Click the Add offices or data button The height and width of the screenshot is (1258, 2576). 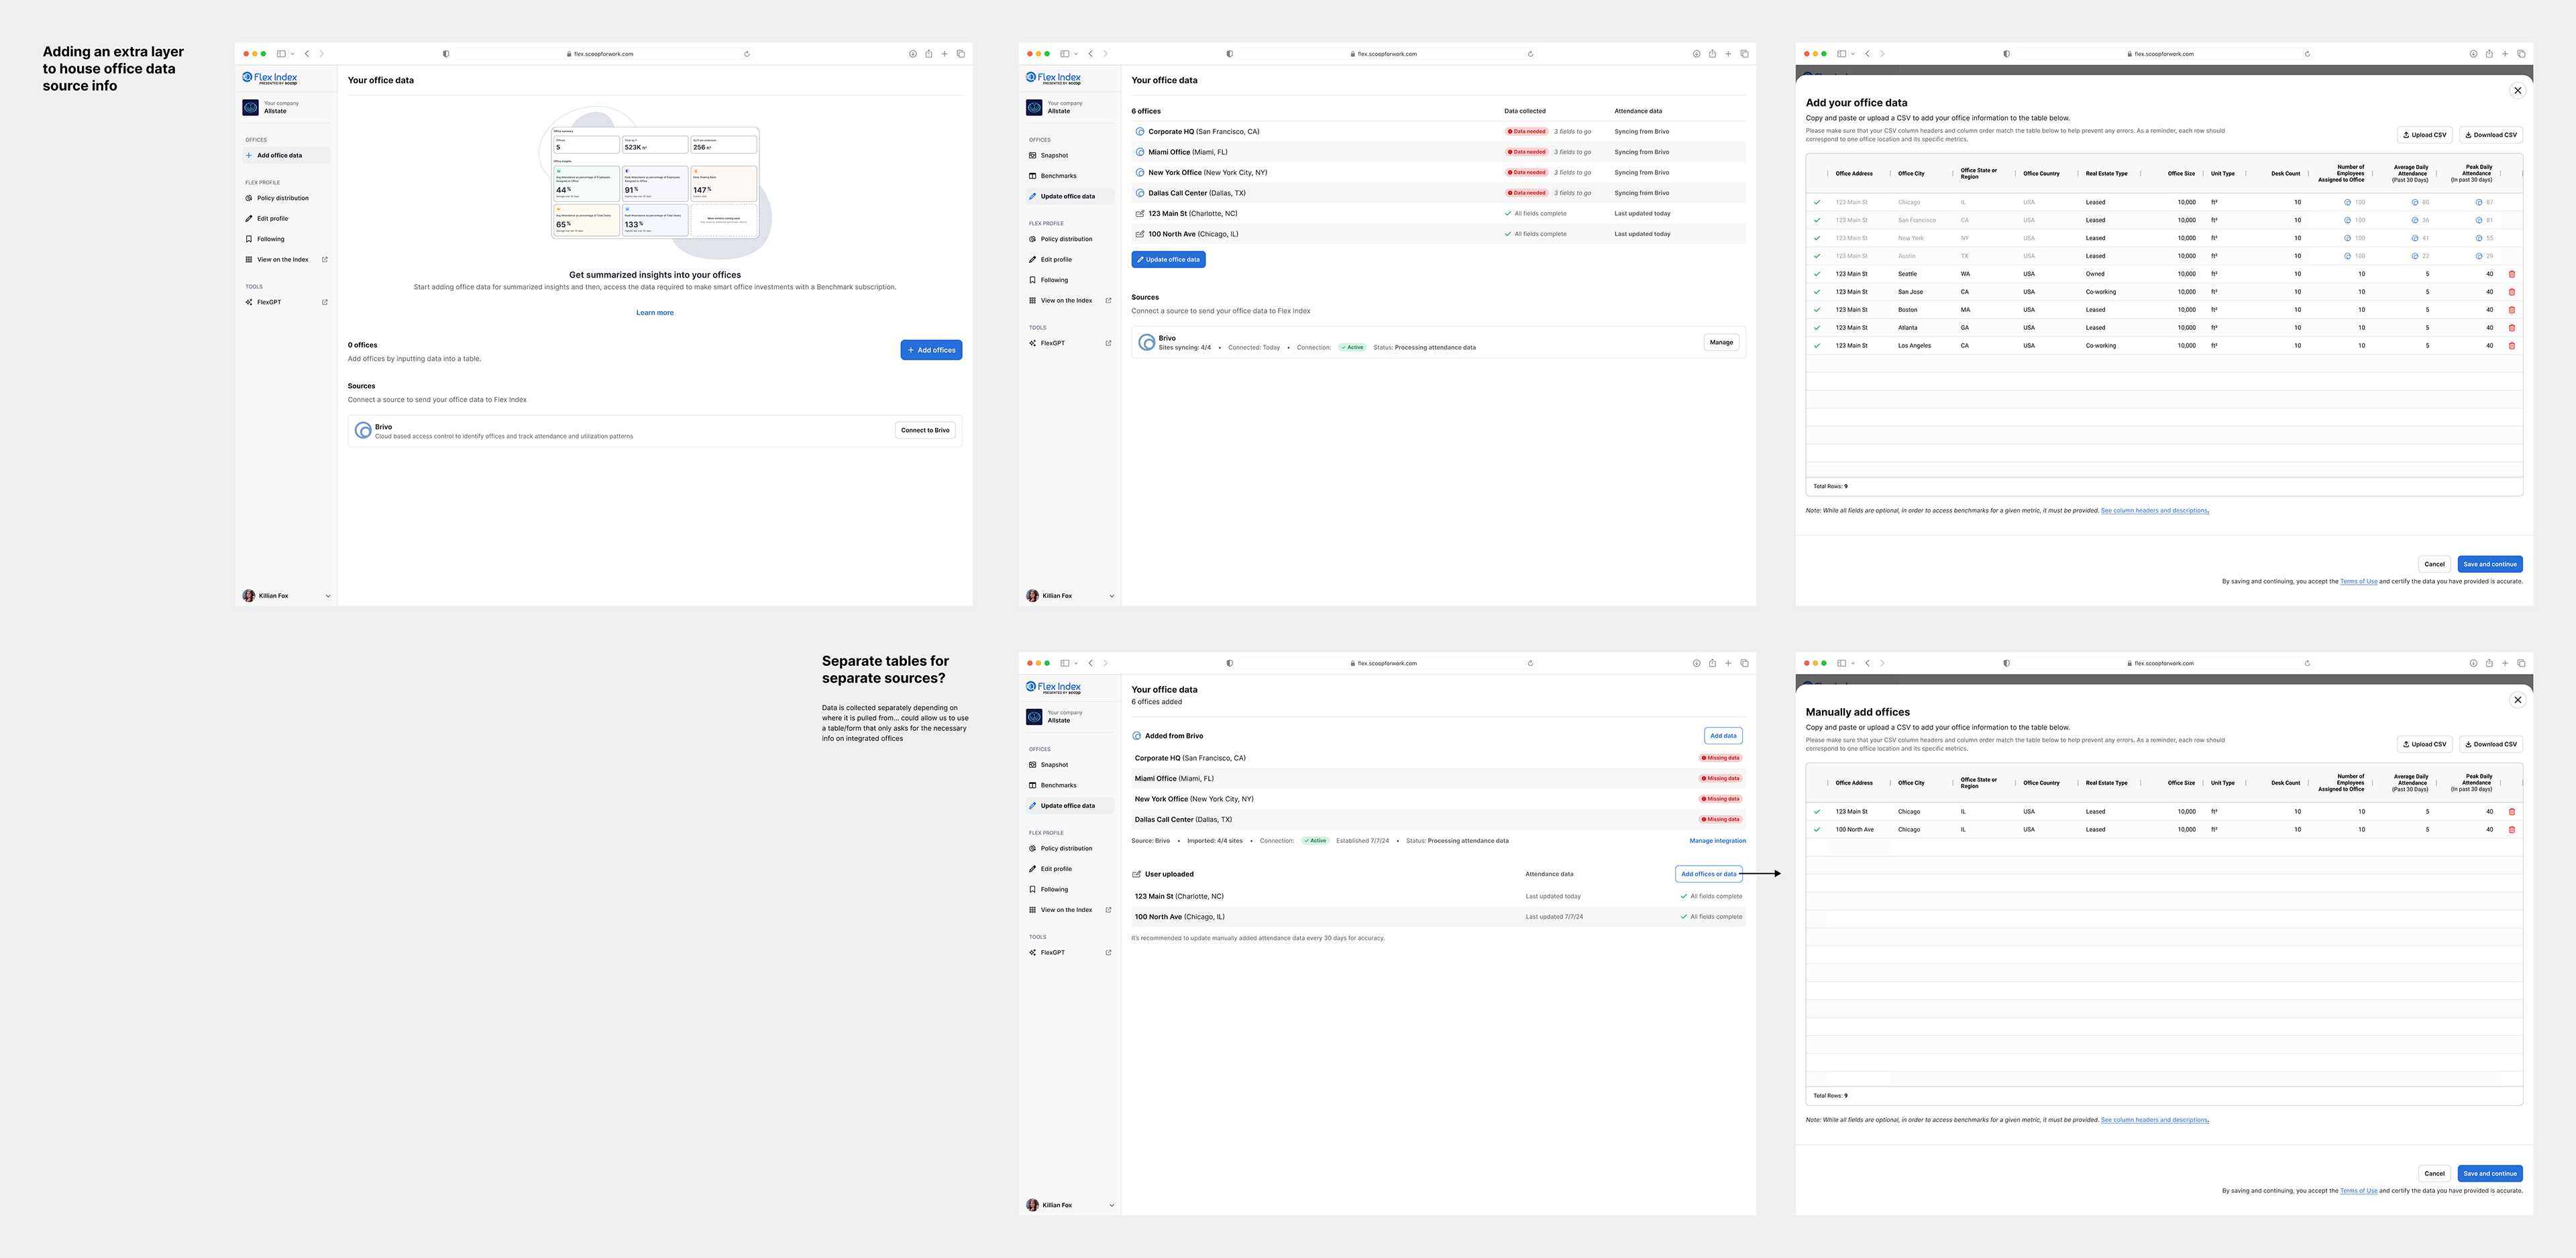point(1708,874)
